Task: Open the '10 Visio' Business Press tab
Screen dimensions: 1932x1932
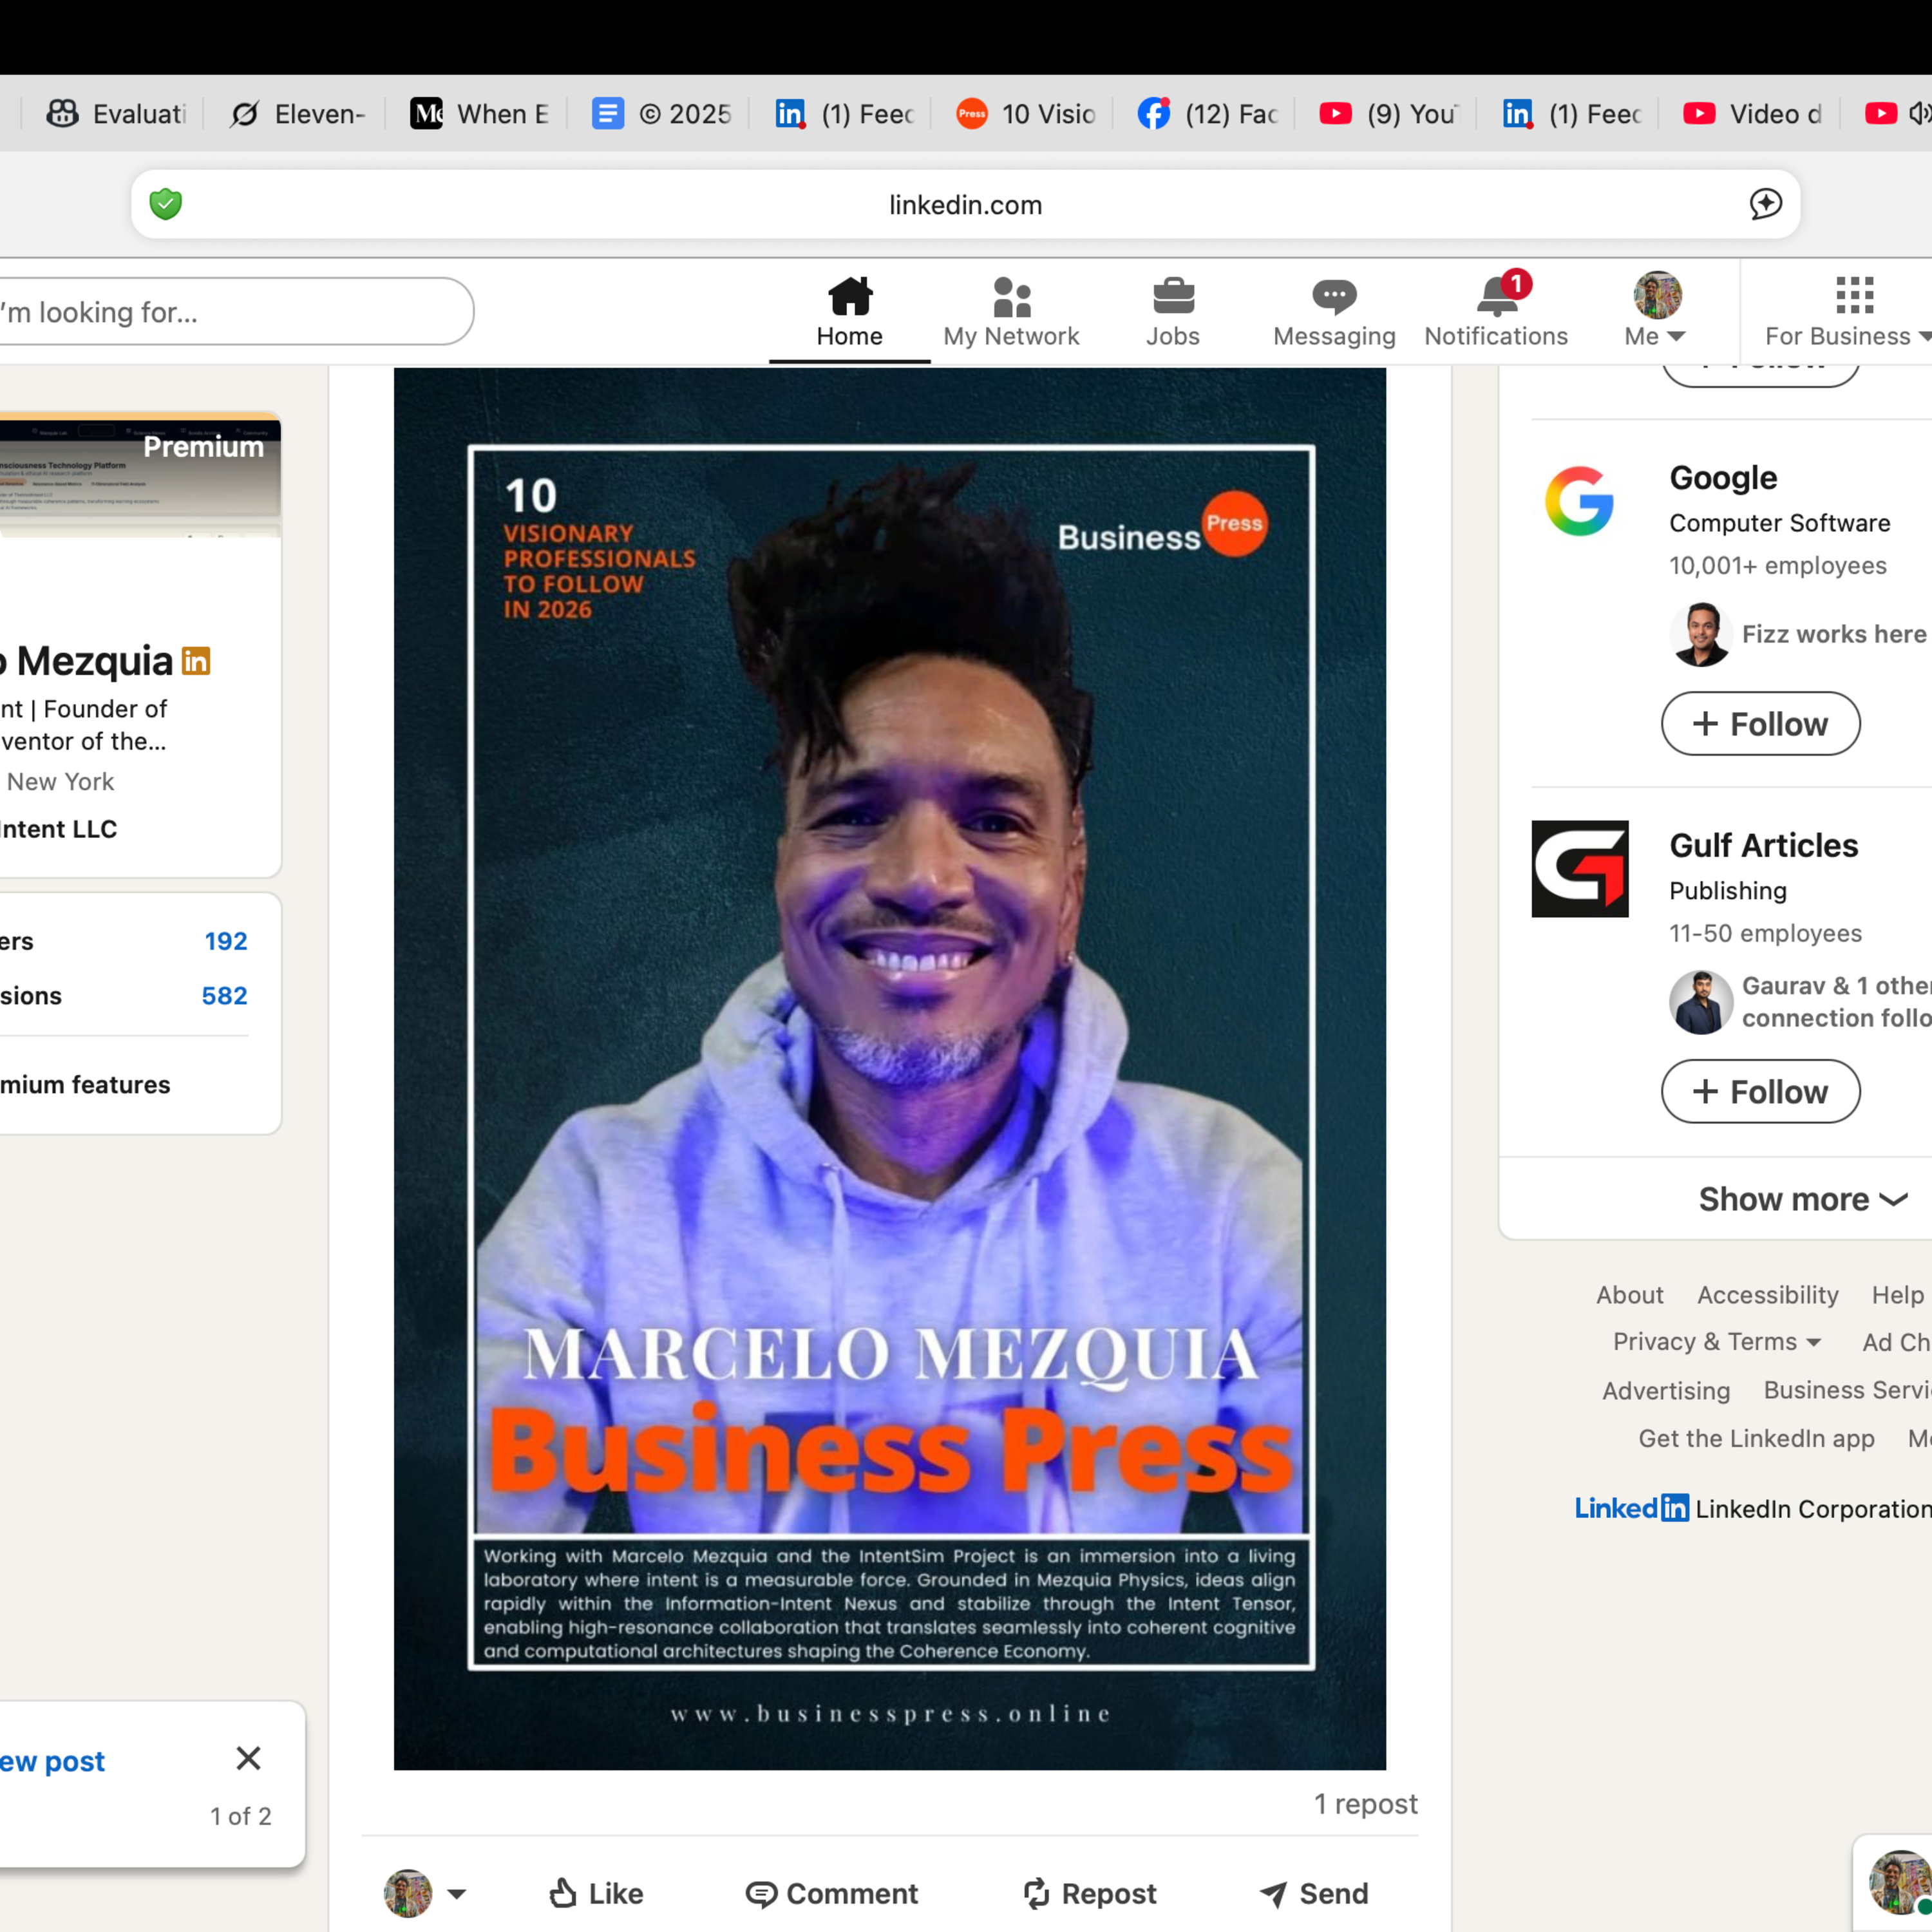Action: 1026,114
